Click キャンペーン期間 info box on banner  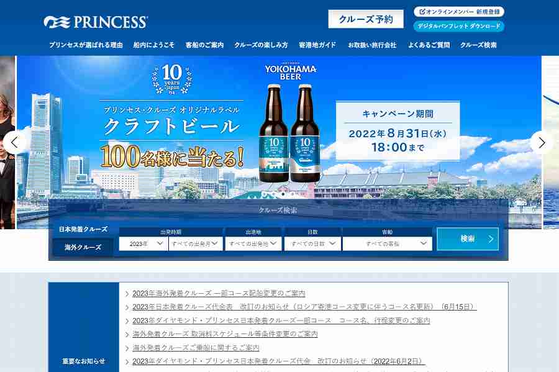click(398, 131)
